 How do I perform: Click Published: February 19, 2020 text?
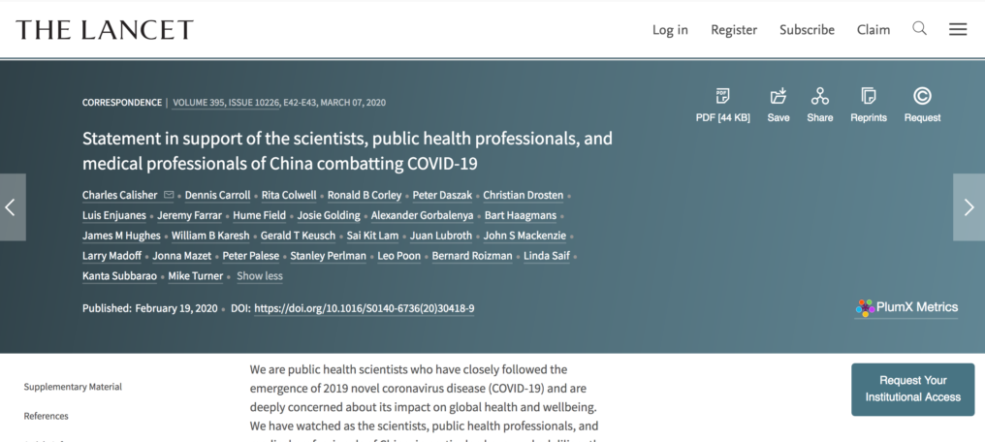pos(149,308)
